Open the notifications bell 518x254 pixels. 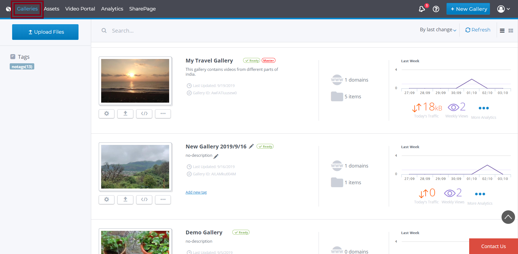point(422,9)
